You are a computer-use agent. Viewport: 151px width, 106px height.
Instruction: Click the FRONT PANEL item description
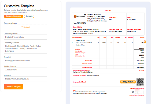coord(80,41)
